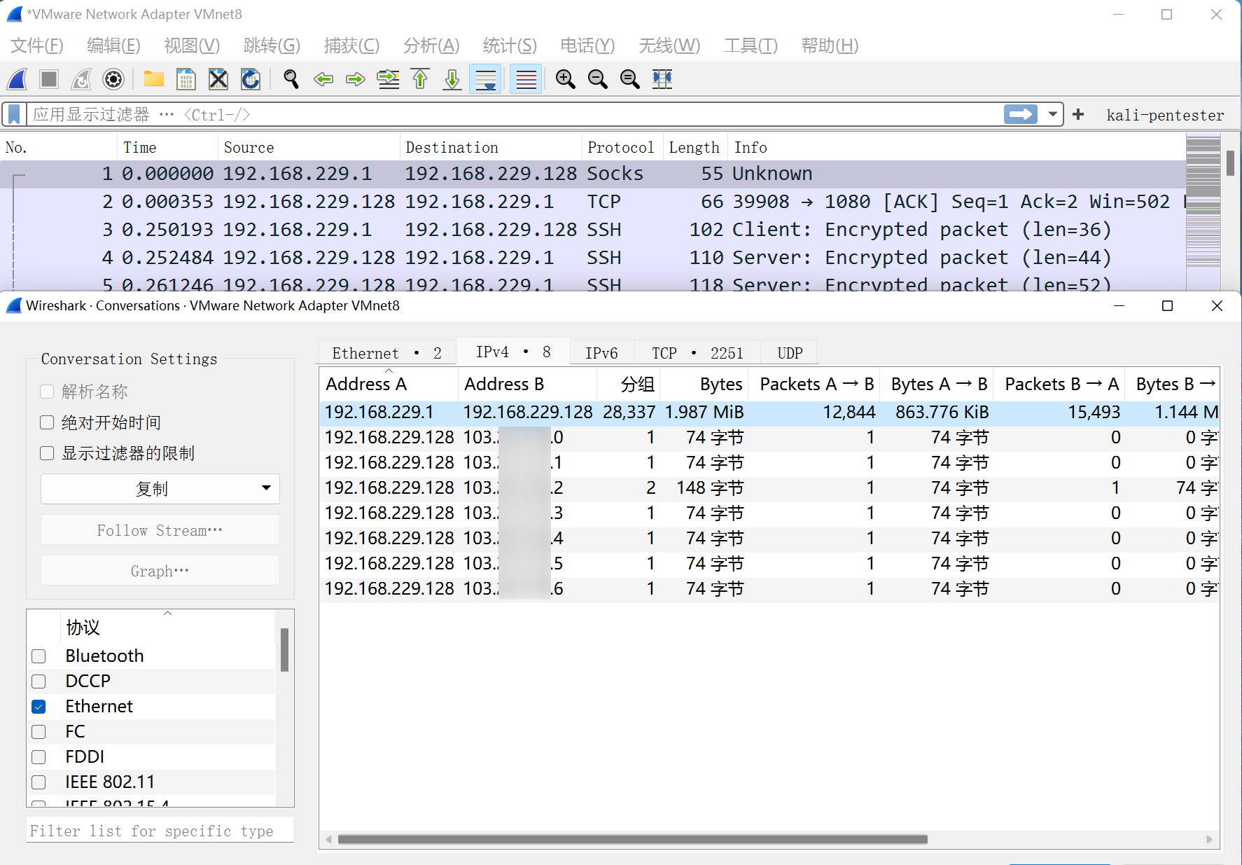Select conversation row 192.168.229.1 to 192.168.229.128
The image size is (1242, 865).
(769, 412)
